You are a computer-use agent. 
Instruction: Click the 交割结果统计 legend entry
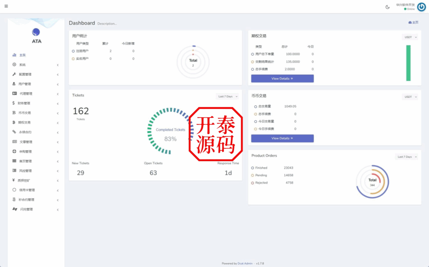(263, 62)
